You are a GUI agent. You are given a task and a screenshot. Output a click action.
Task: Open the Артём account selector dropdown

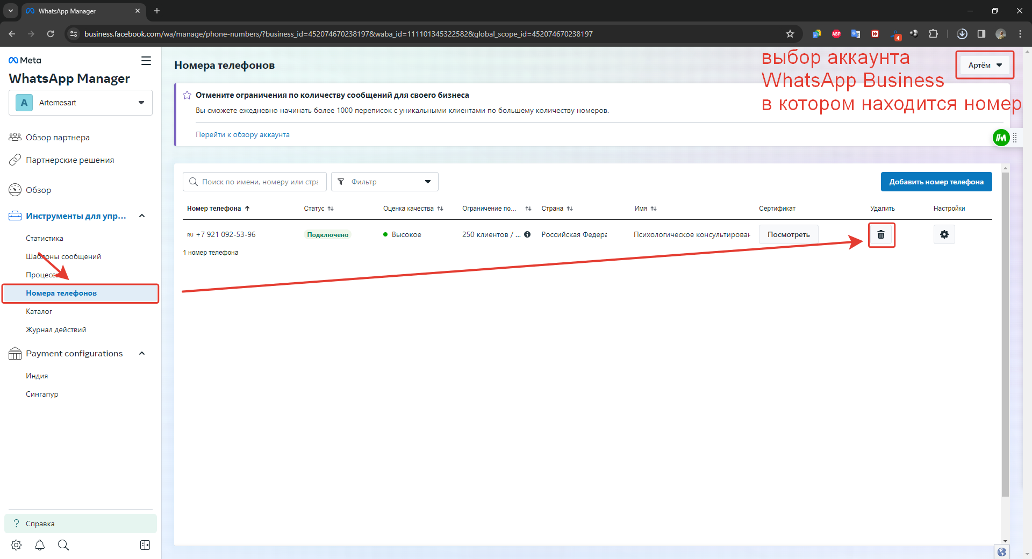[984, 65]
